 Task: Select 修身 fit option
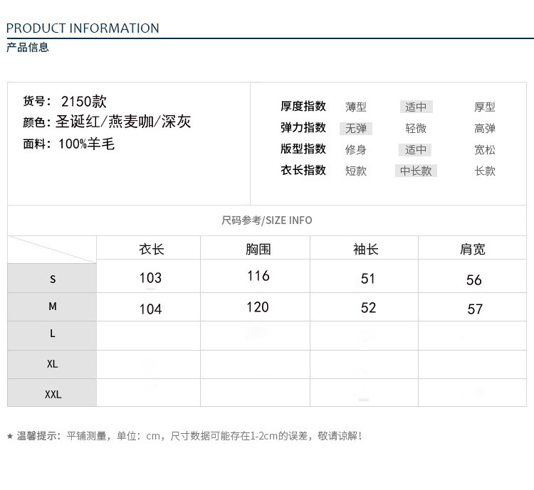tap(355, 150)
